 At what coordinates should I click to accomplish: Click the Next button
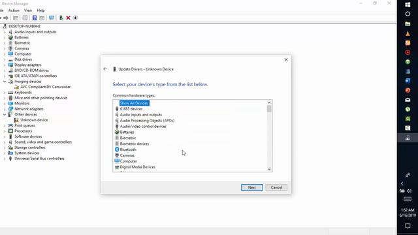(x=251, y=187)
